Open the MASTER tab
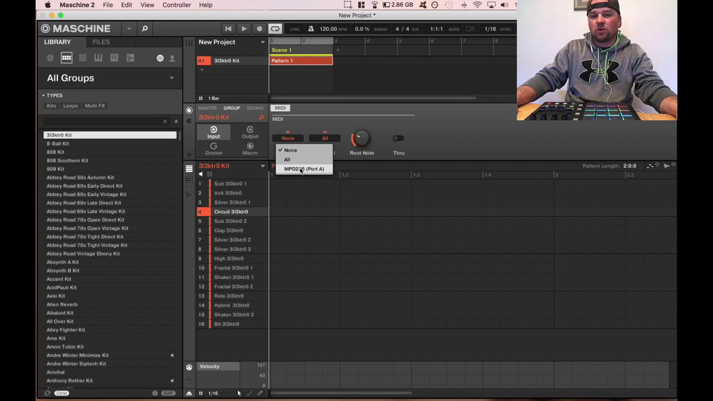Screen dimensions: 713x401 pos(207,108)
